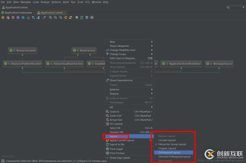Click the interface icon on BeanFactory node
Image resolution: width=246 pixels, height=163 pixels.
pyautogui.click(x=74, y=51)
